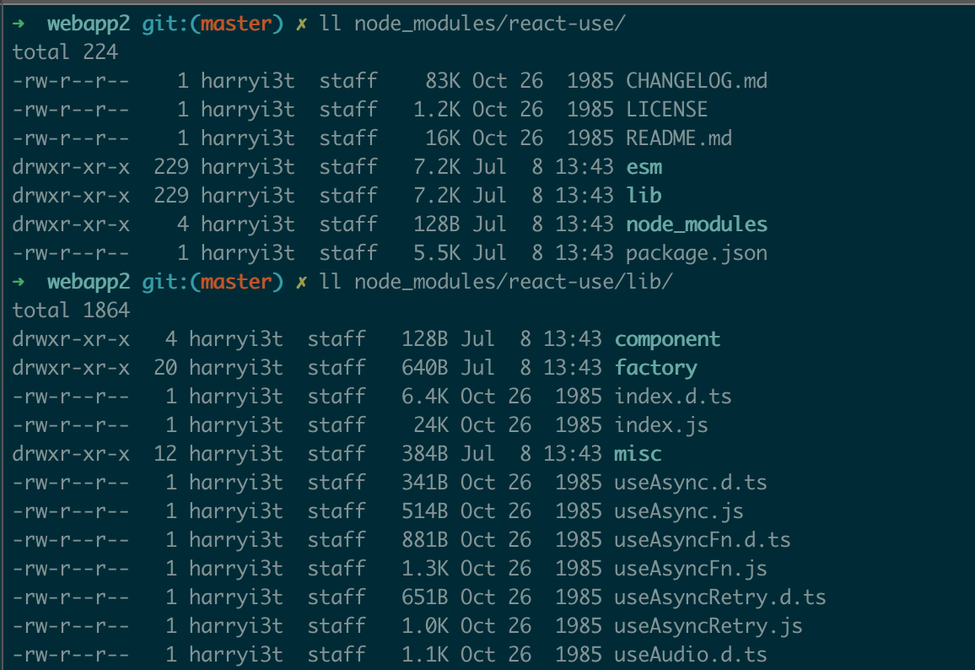
Task: Click the useAsync.js file name
Action: (x=679, y=511)
